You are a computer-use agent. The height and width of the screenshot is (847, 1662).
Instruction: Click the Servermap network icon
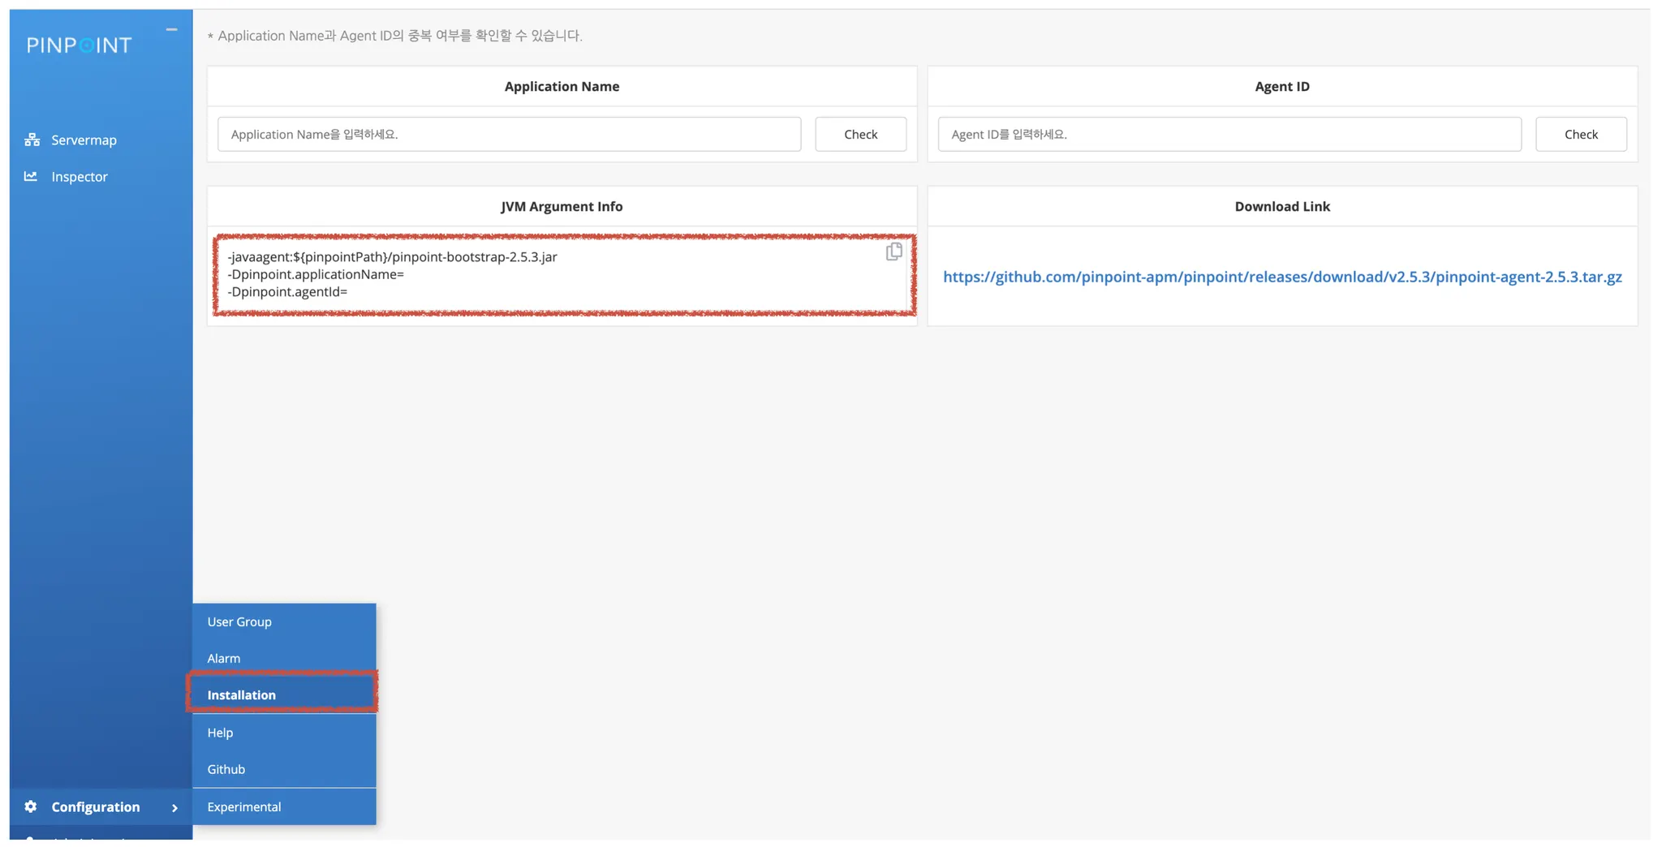32,140
